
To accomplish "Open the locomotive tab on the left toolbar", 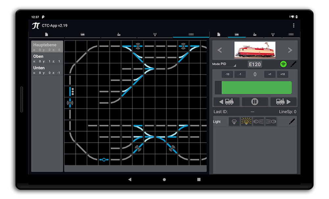I will [83, 34].
